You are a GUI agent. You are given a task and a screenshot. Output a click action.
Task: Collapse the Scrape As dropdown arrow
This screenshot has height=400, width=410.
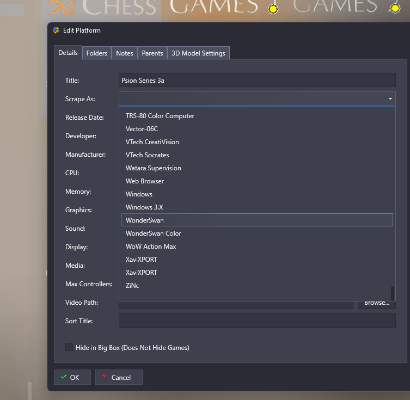pos(390,99)
